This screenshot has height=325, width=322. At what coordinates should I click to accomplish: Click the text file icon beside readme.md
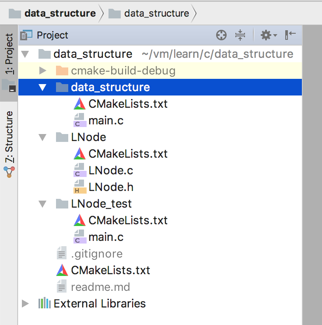pyautogui.click(x=62, y=286)
